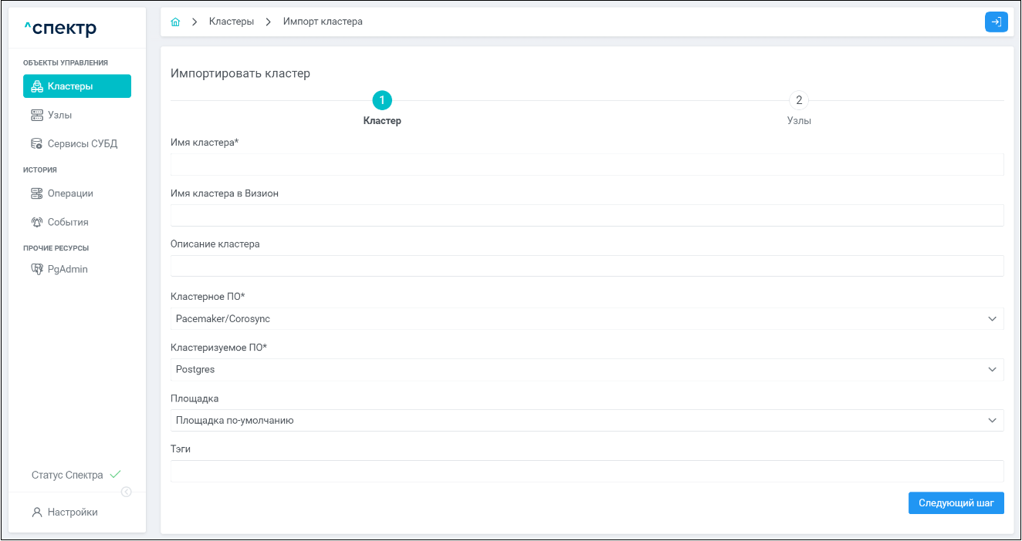Screen dimensions: 1022x541
Task: Focus the Имя кластера input field
Action: pyautogui.click(x=587, y=165)
